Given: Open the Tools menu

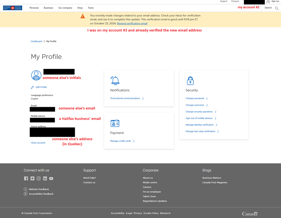Looking at the screenshot, I should click(91, 8).
